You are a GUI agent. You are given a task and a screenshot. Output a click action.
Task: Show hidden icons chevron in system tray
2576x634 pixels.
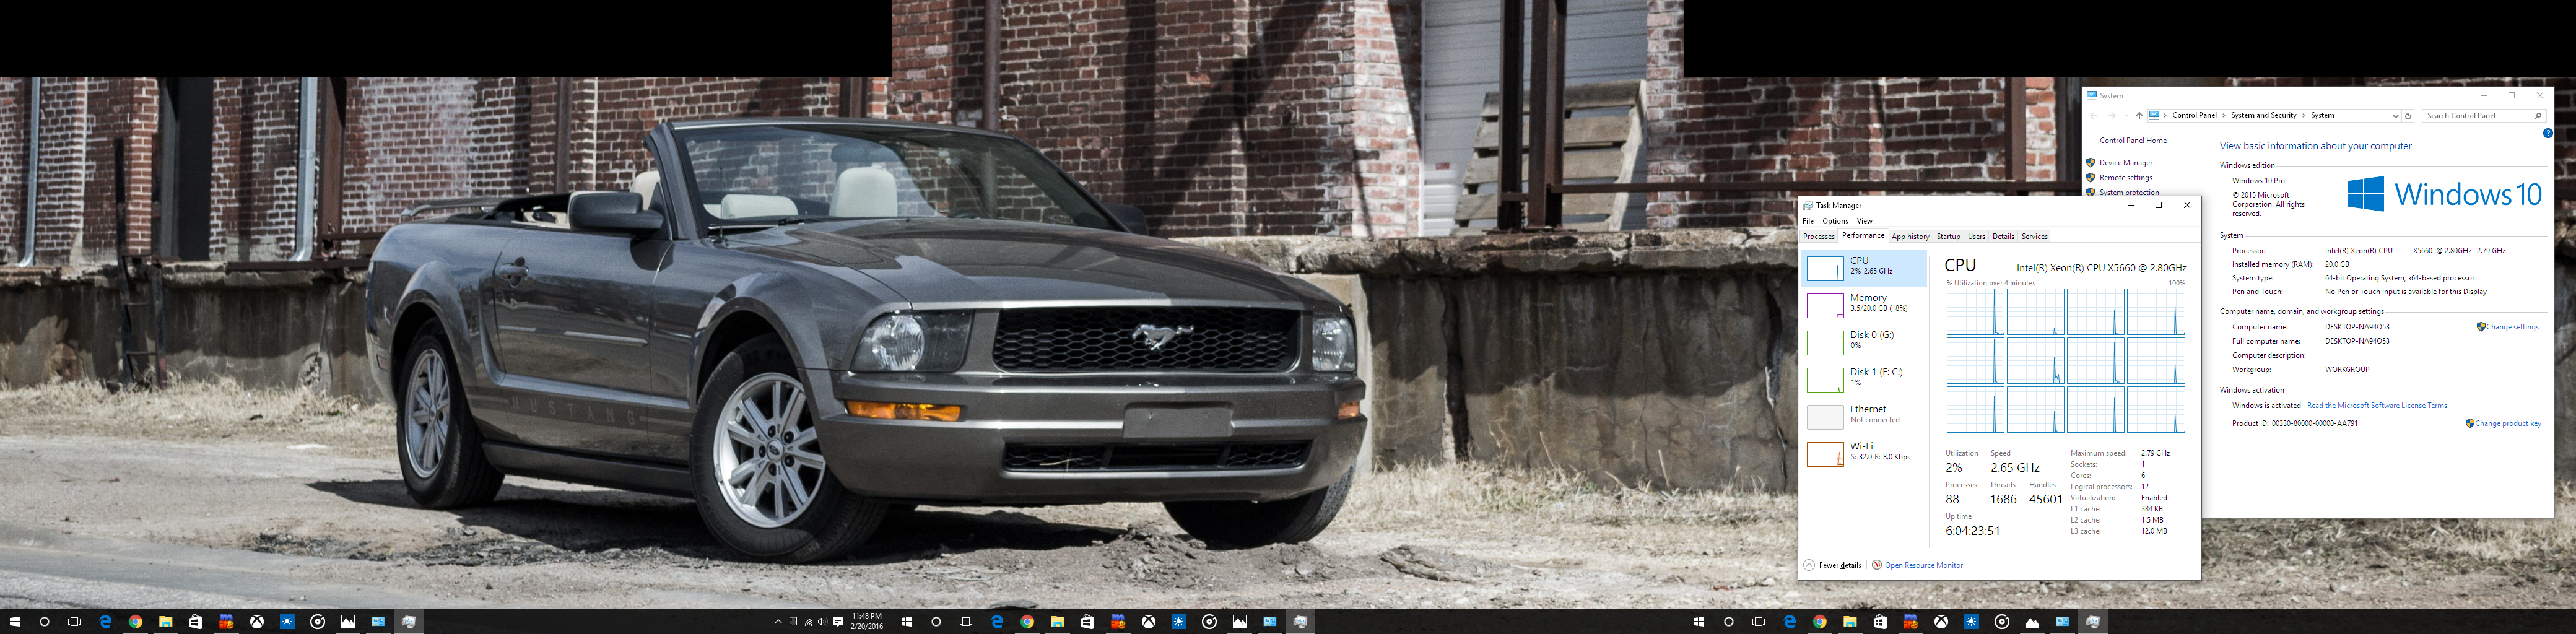pyautogui.click(x=778, y=622)
